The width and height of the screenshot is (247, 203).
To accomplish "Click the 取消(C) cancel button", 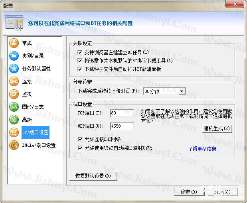I will [x=222, y=192].
